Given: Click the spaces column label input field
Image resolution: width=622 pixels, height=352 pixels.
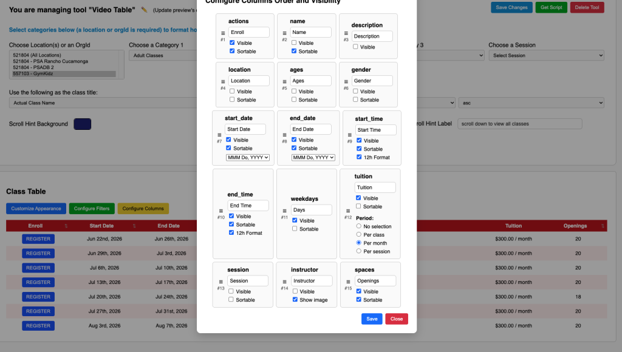Looking at the screenshot, I should 375,281.
